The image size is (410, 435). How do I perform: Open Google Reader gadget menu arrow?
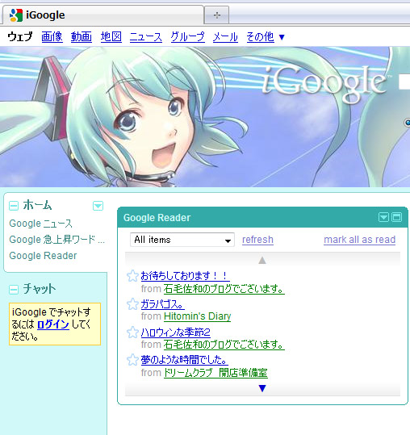click(383, 217)
